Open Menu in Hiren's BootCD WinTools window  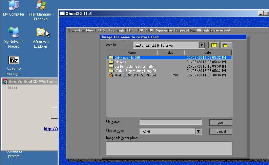click(x=12, y=88)
